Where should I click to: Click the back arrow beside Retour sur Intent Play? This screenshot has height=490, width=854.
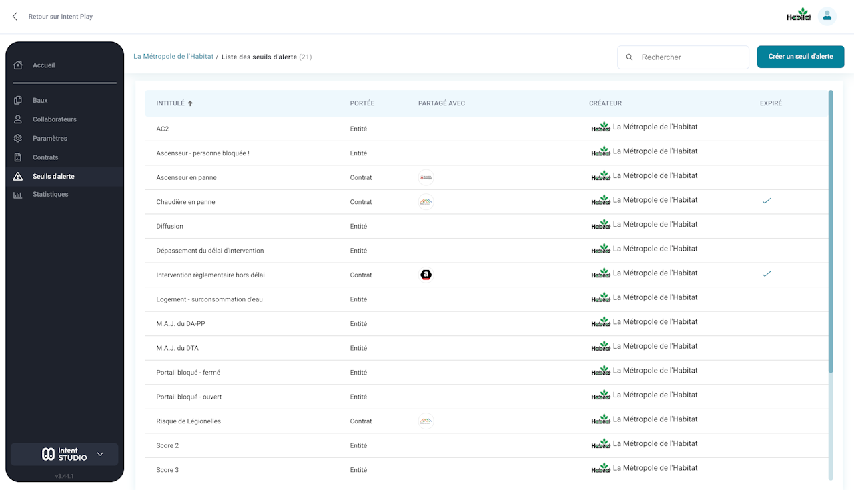point(15,17)
